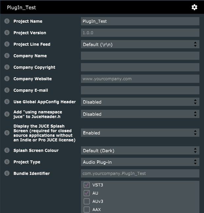Open the Use Global AppConfig Header dropdown
This screenshot has height=213, width=204.
tap(140, 102)
